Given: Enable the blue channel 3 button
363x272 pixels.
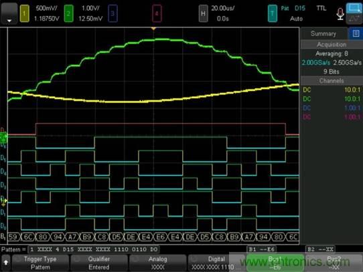Looking at the screenshot, I should [113, 13].
